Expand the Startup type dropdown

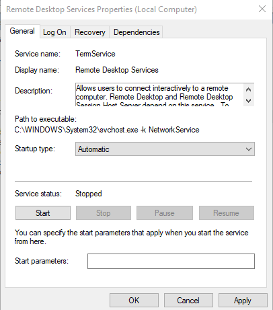pyautogui.click(x=165, y=149)
